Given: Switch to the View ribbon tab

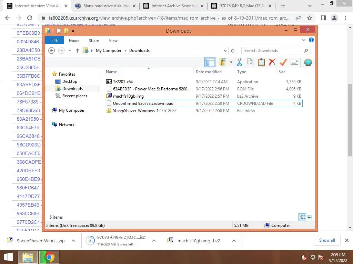Looking at the screenshot, I should click(113, 41).
